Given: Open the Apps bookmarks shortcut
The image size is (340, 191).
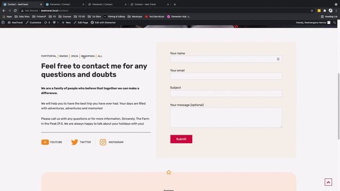Looking at the screenshot, I should [x=7, y=16].
